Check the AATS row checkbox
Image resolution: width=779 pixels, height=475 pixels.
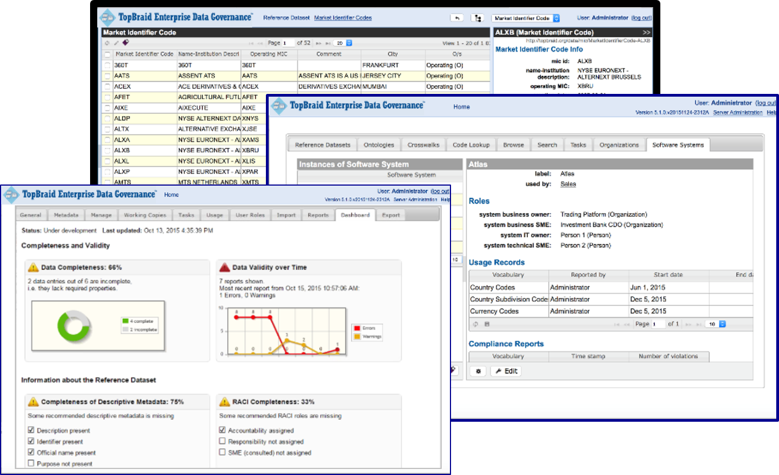coord(108,76)
